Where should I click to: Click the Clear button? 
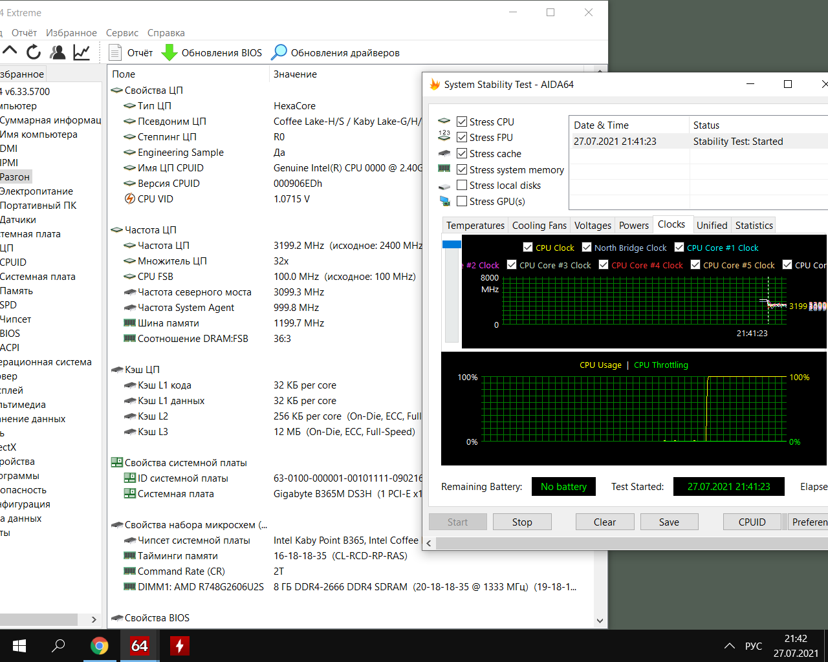pos(605,522)
